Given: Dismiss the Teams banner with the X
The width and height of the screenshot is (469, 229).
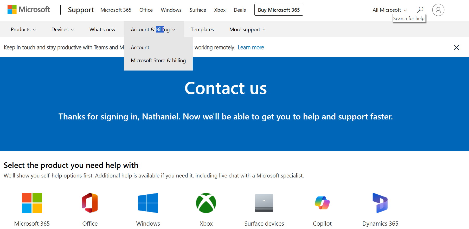Looking at the screenshot, I should tap(456, 47).
